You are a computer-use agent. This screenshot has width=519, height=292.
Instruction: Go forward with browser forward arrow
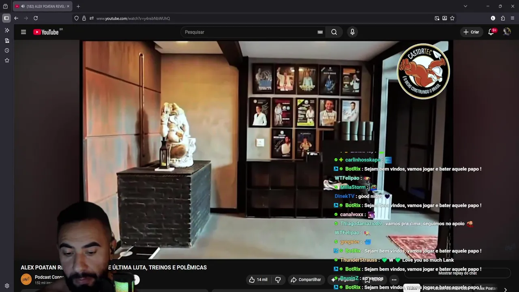(26, 18)
